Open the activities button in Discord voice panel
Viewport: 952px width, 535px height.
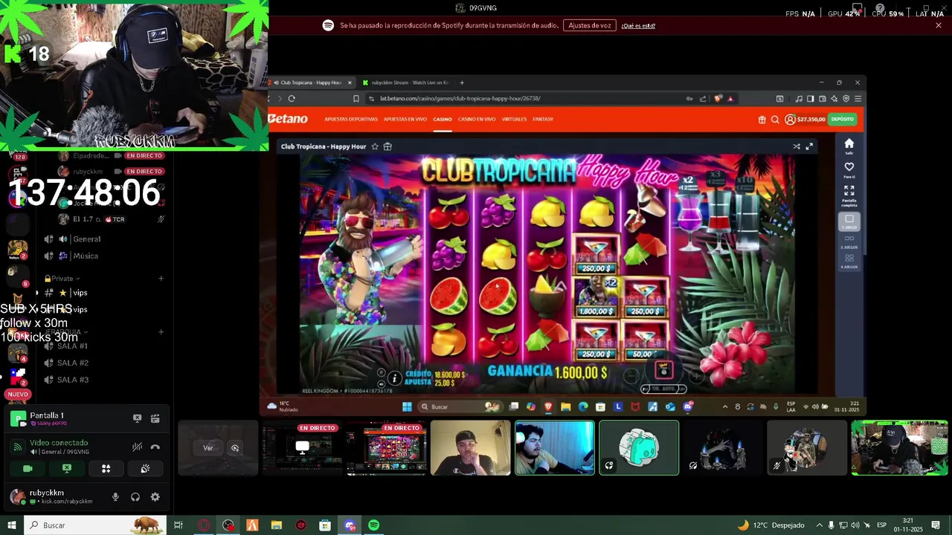(x=106, y=469)
